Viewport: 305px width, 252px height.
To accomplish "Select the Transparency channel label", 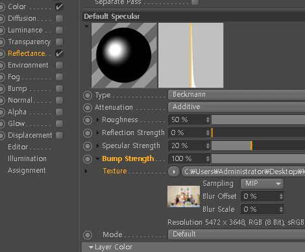I will coord(29,42).
